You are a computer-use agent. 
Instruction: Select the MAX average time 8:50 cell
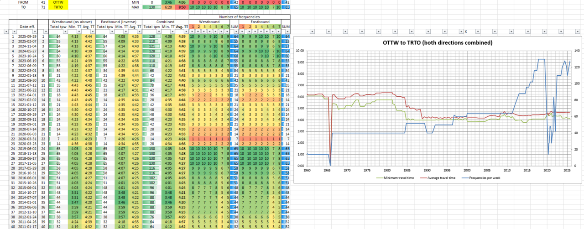182,8
